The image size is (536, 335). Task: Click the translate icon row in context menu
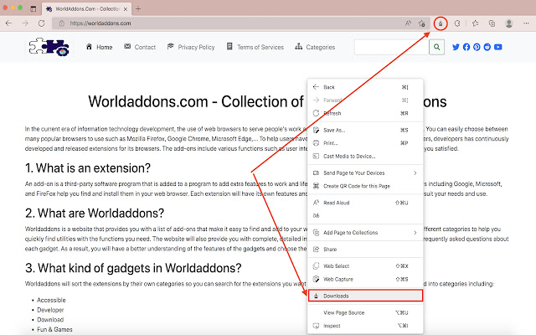[365, 216]
